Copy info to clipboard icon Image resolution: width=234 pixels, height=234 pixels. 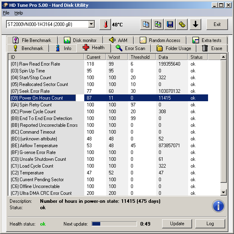(x=146, y=24)
